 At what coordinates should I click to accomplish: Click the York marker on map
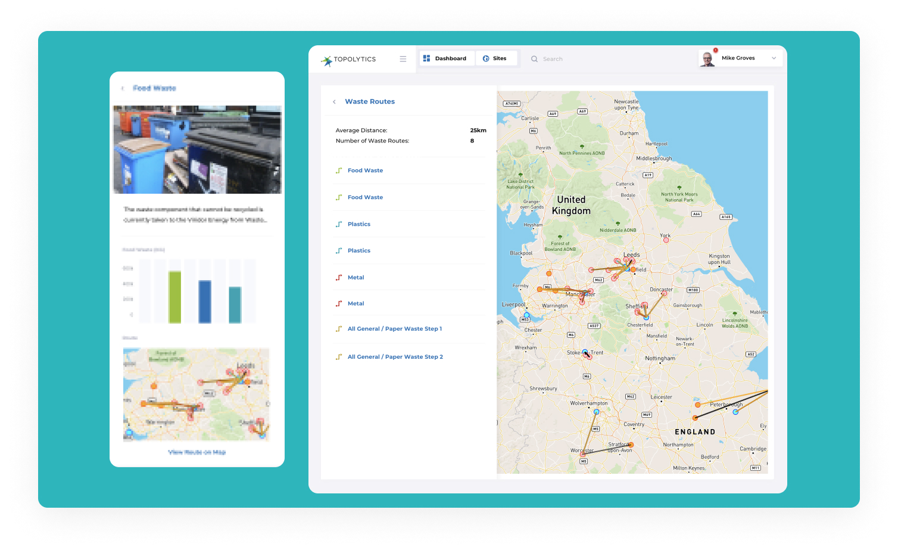(x=666, y=240)
